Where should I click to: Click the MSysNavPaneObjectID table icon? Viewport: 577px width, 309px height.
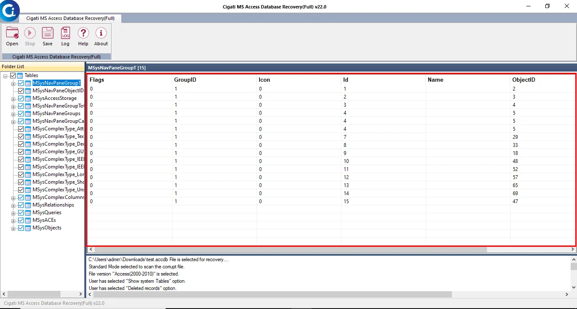coord(28,91)
